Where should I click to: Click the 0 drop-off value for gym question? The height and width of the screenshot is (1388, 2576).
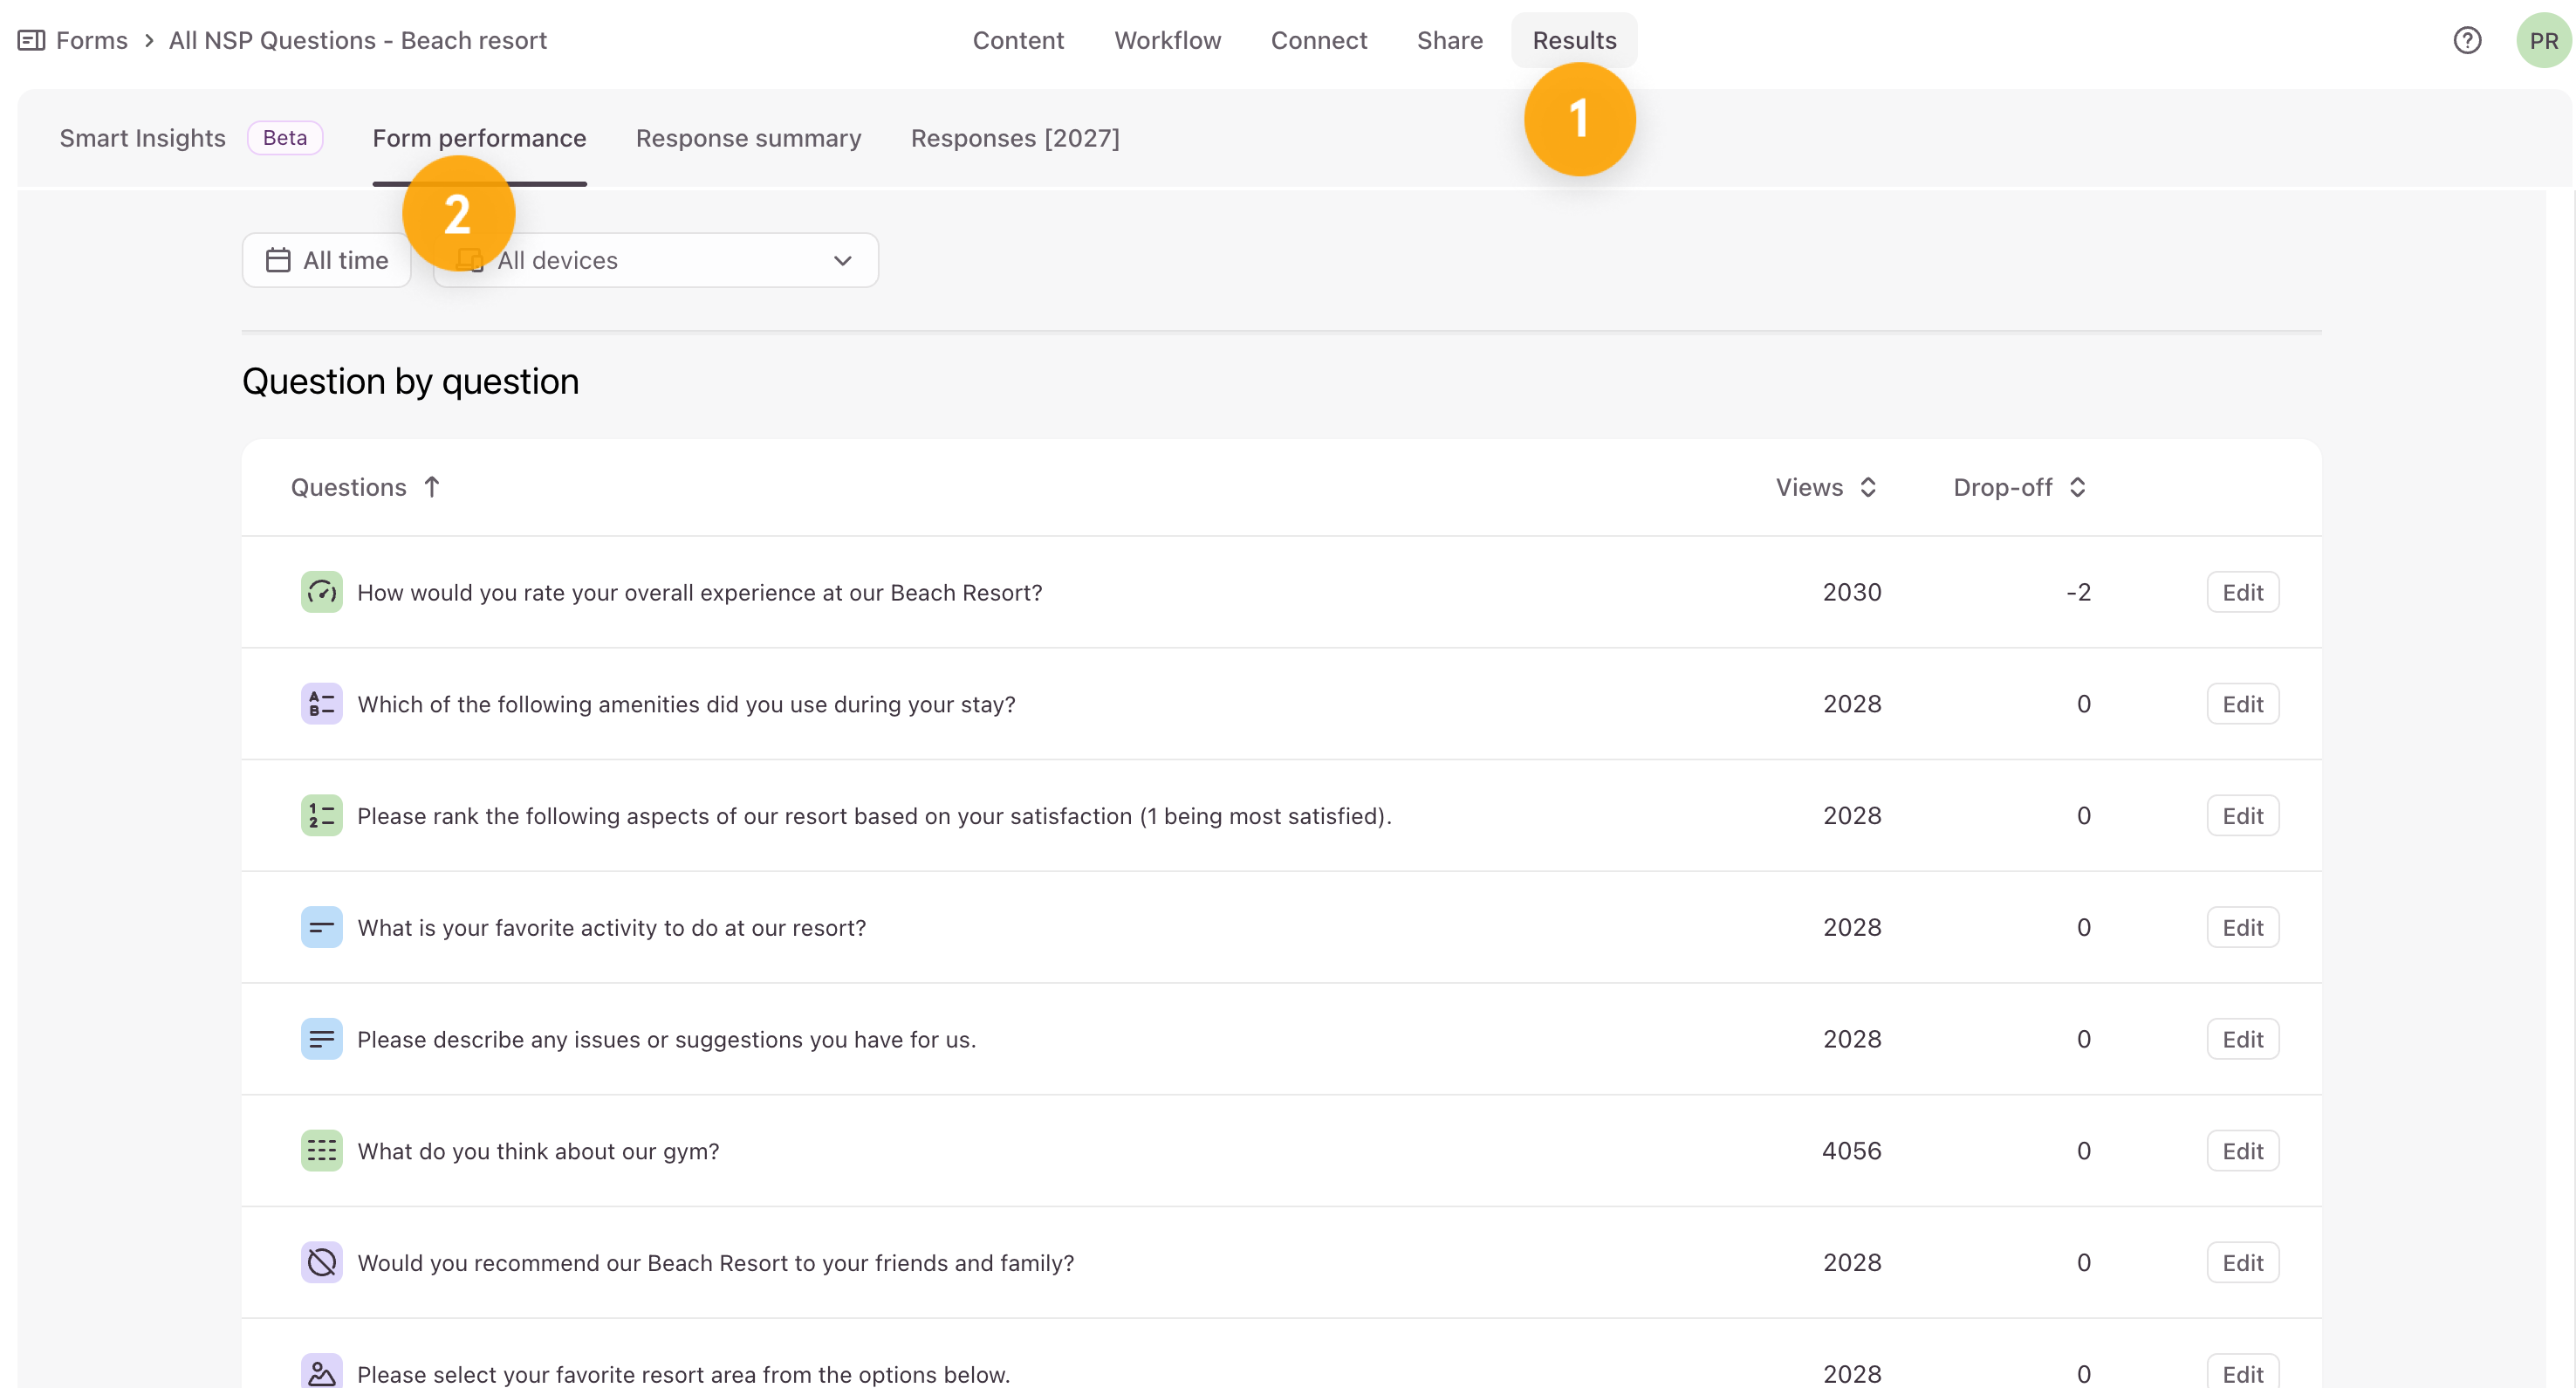point(2084,1151)
